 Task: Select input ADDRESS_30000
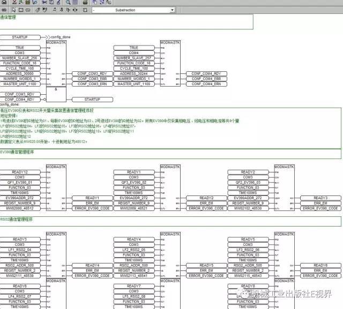(x=20, y=74)
